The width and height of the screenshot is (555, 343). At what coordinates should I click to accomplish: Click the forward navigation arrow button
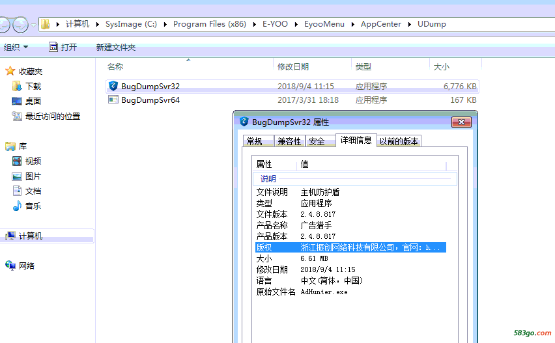(21, 25)
